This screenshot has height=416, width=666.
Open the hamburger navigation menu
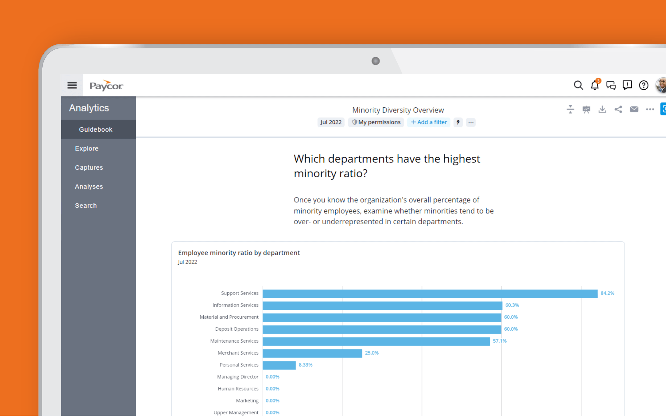pyautogui.click(x=72, y=85)
